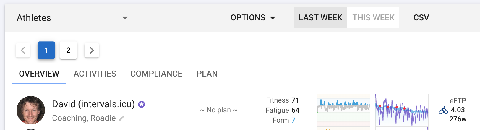This screenshot has width=480, height=130.
Task: Select the OVERVIEW tab
Action: click(39, 74)
